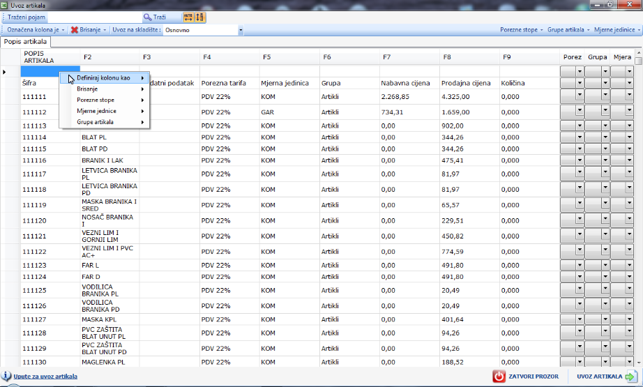Click the red X Brisanje icon

pos(74,30)
